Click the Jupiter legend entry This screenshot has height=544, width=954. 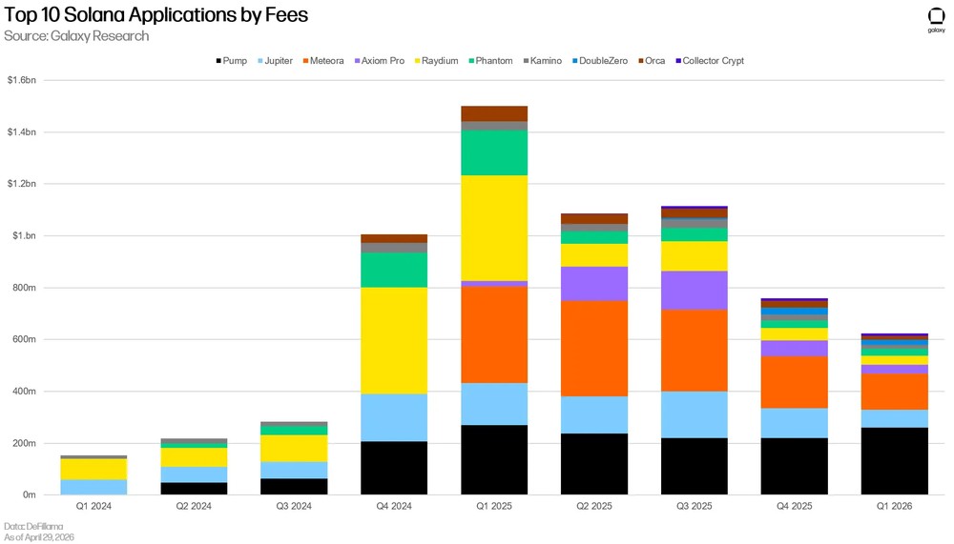(275, 61)
